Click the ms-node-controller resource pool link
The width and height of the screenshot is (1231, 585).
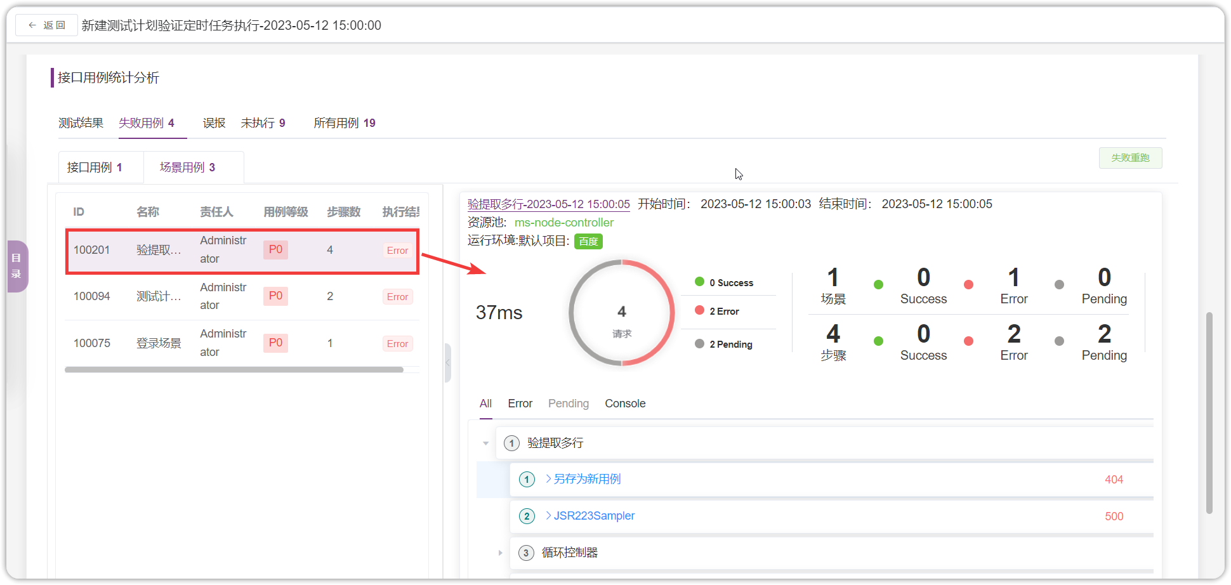pyautogui.click(x=564, y=223)
